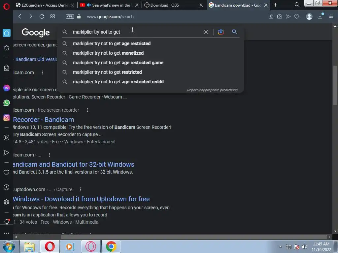Open the My Flow send icon in toolbar

(288, 16)
